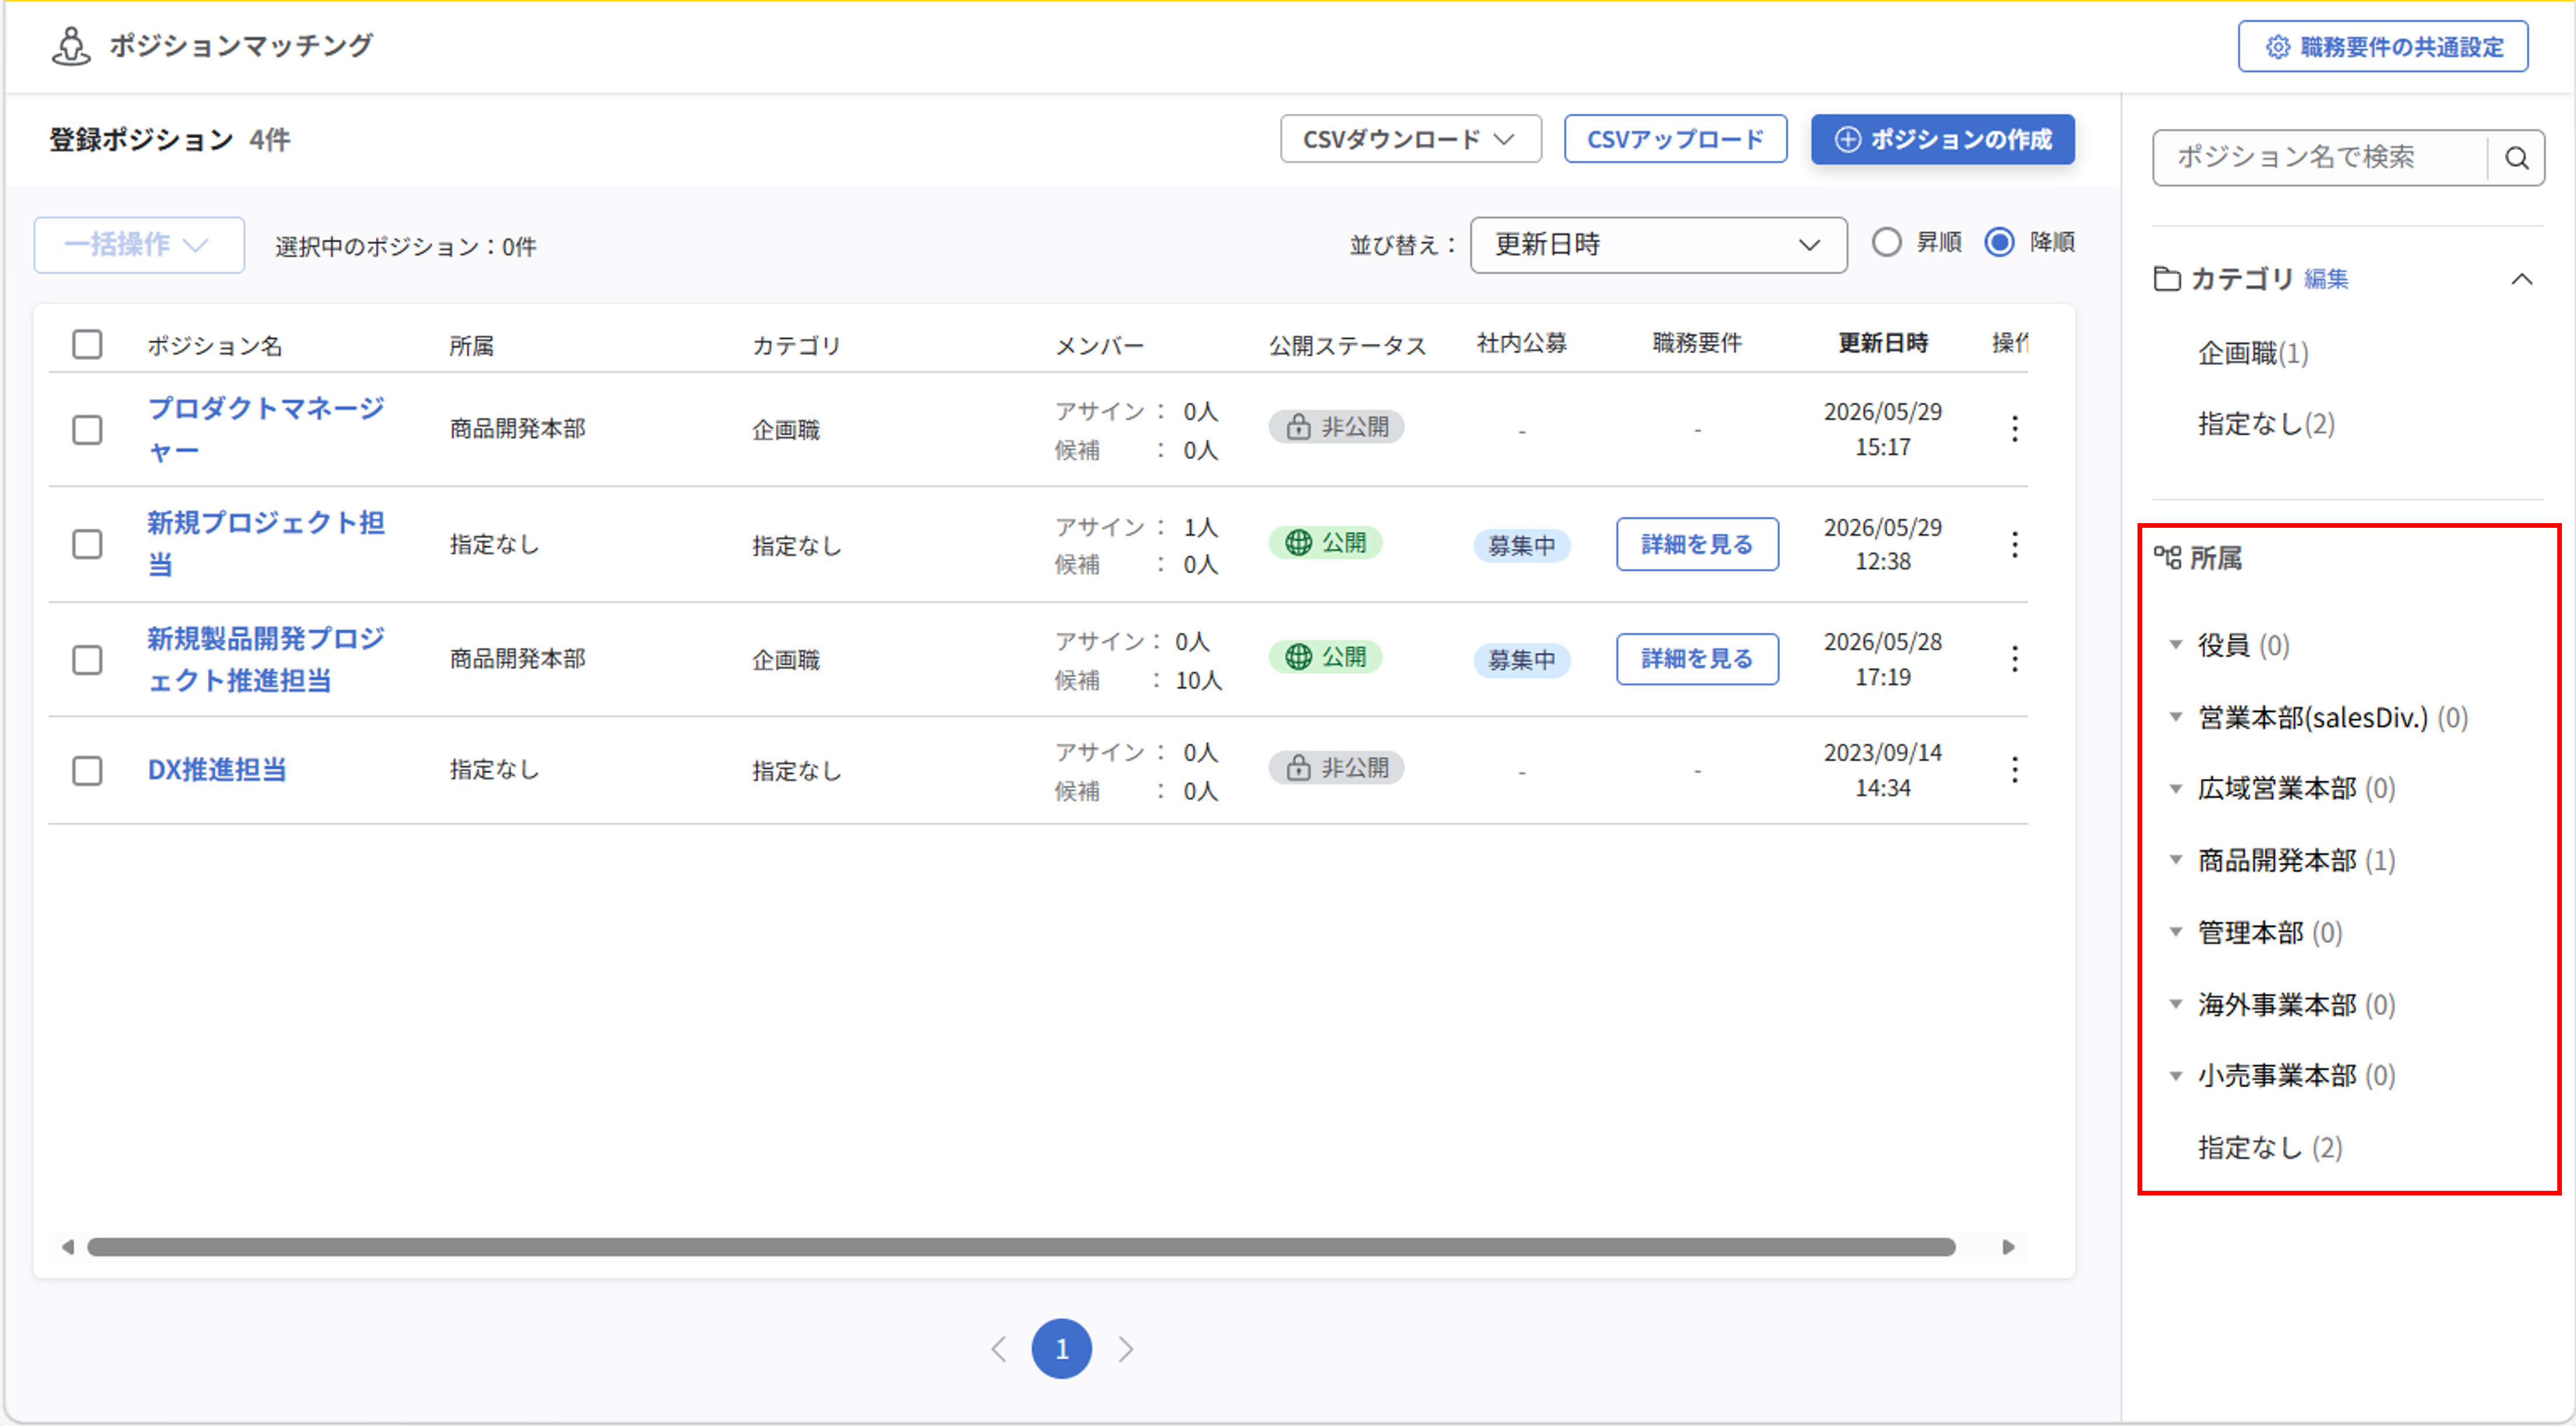Open 並び替え 更新日時 combo box
This screenshot has width=2576, height=1426.
[1658, 245]
